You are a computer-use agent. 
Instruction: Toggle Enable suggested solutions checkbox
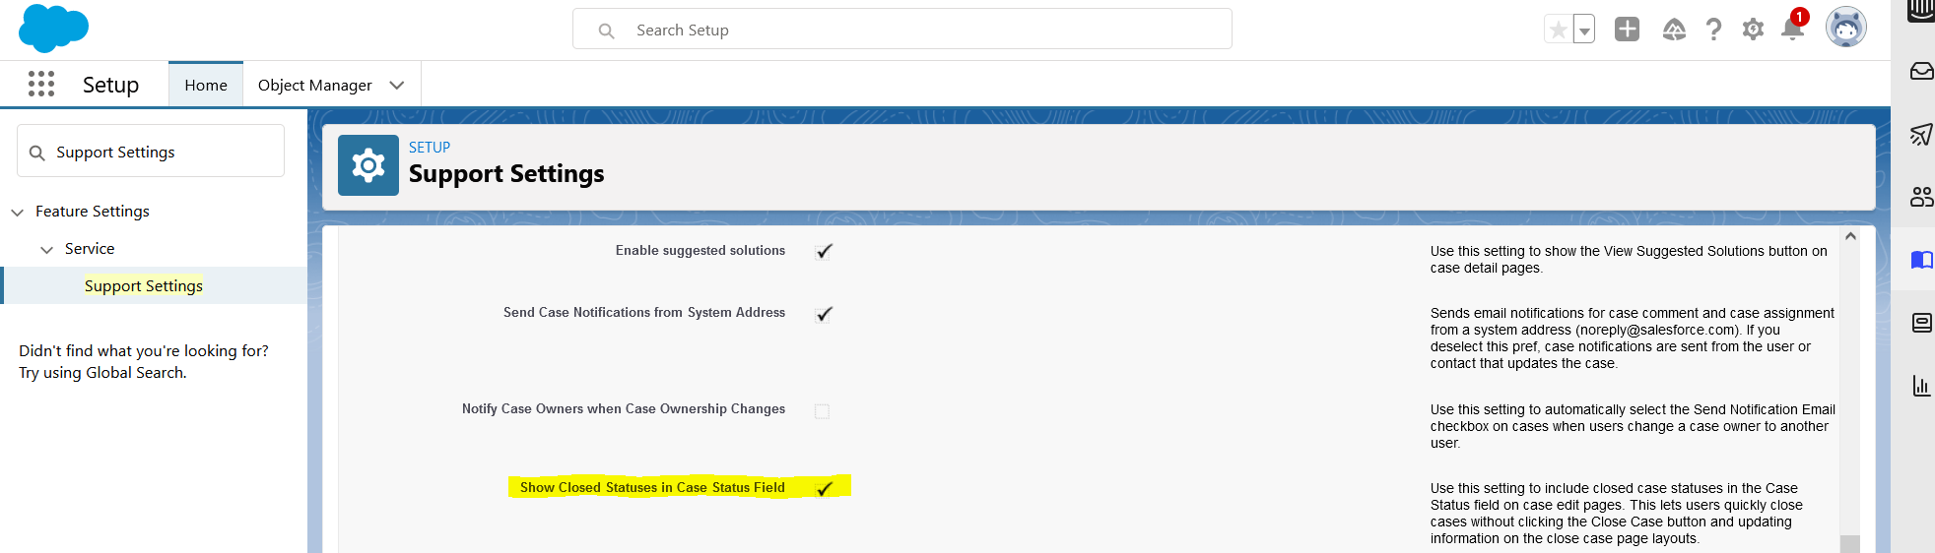(824, 252)
